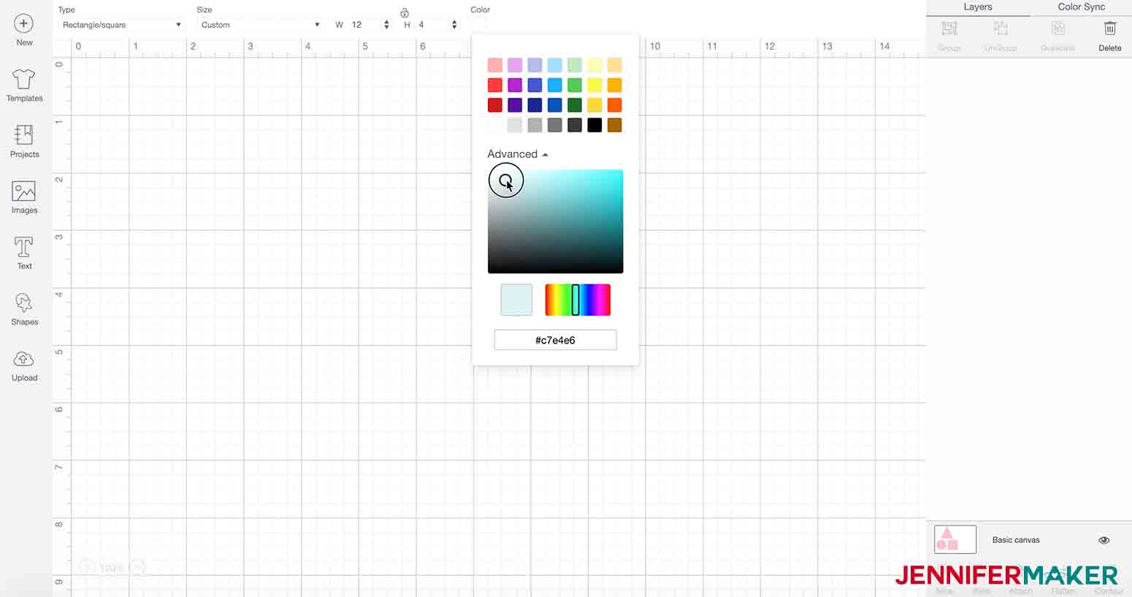Image resolution: width=1132 pixels, height=597 pixels.
Task: Click the H height input field
Action: (x=433, y=25)
